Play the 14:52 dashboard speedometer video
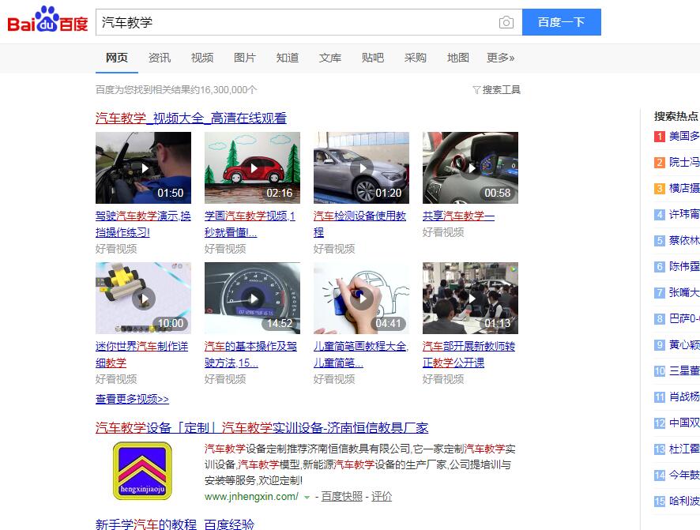This screenshot has height=530, width=700. [x=252, y=298]
